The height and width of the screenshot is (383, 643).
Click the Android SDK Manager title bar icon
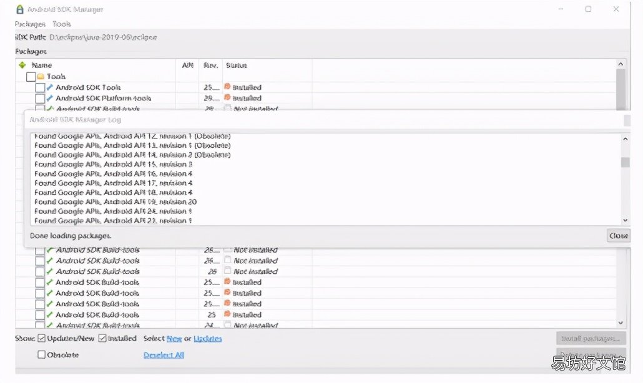coord(20,9)
